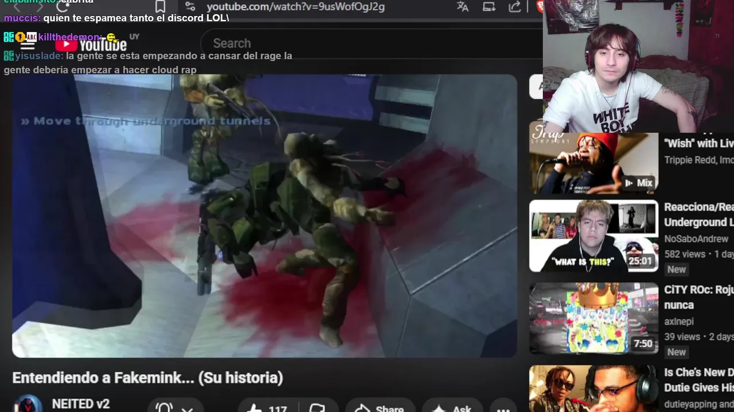This screenshot has height=412, width=734.
Task: Expand the subscription notification dropdown chevron
Action: pos(187,409)
